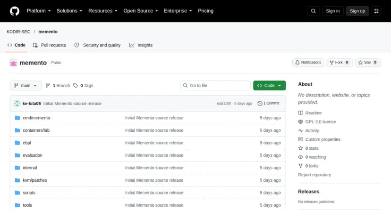Click the history clock icon by 1 Commit
The image size is (391, 210).
[x=260, y=104]
